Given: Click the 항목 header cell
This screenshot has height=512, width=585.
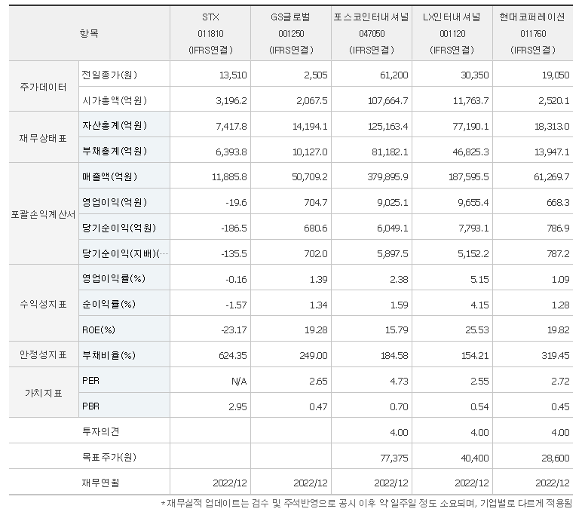Looking at the screenshot, I should [x=89, y=33].
